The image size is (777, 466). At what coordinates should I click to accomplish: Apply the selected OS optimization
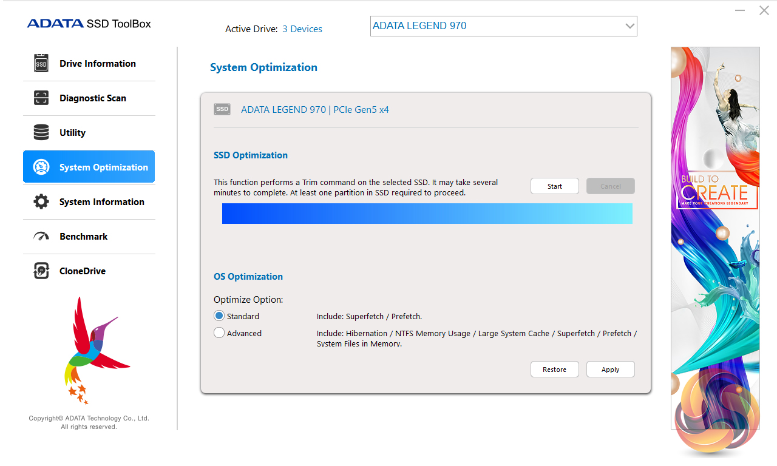click(x=611, y=370)
